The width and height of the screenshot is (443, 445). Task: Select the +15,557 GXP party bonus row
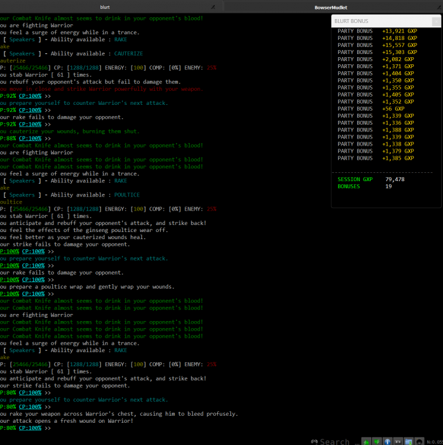377,45
